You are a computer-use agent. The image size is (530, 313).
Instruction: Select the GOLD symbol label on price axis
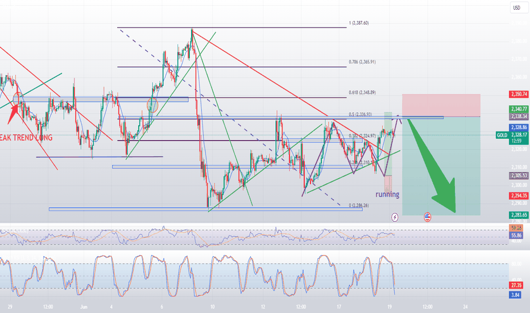pos(502,135)
